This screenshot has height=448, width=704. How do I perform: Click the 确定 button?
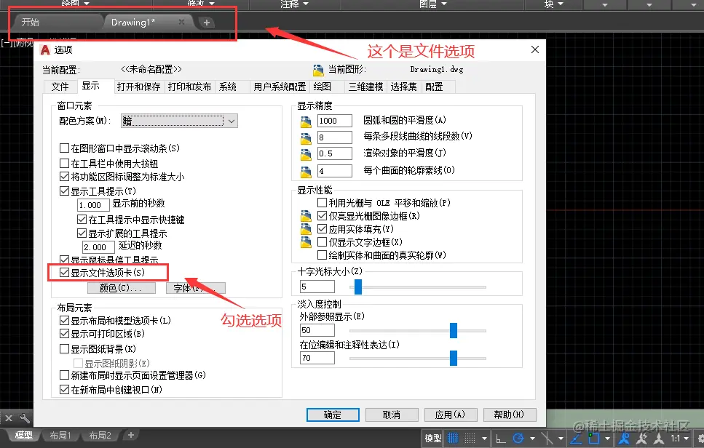coord(333,415)
